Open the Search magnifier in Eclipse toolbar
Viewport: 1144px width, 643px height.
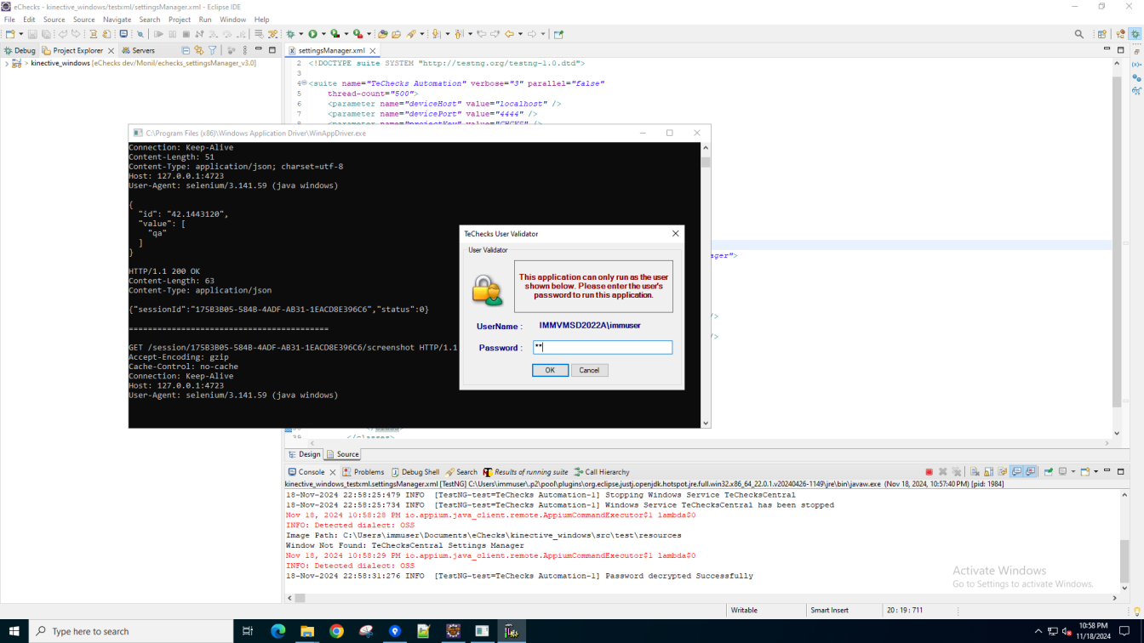[1079, 34]
